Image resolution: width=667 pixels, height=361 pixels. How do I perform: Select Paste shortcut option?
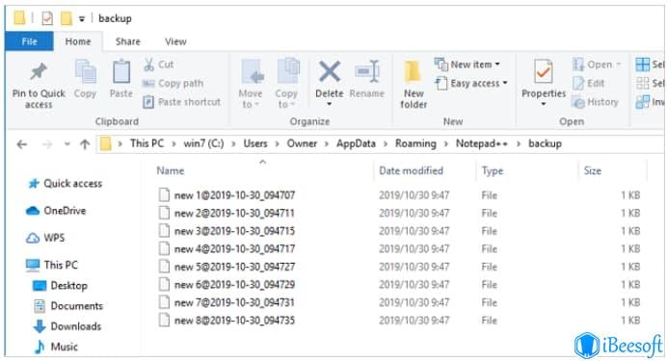click(181, 102)
